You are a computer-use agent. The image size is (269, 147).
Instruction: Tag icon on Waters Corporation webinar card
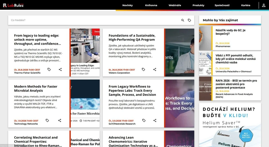tap(143, 69)
